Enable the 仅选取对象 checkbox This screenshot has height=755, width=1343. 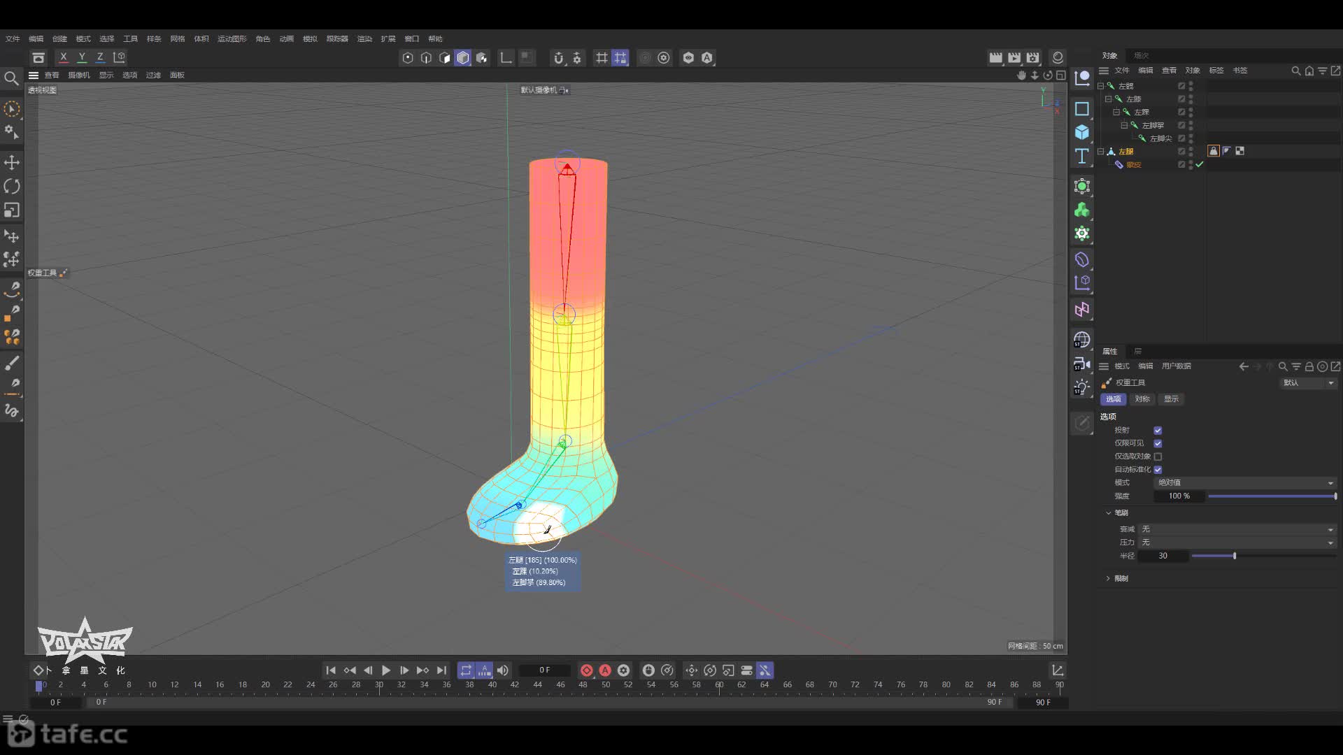point(1158,456)
